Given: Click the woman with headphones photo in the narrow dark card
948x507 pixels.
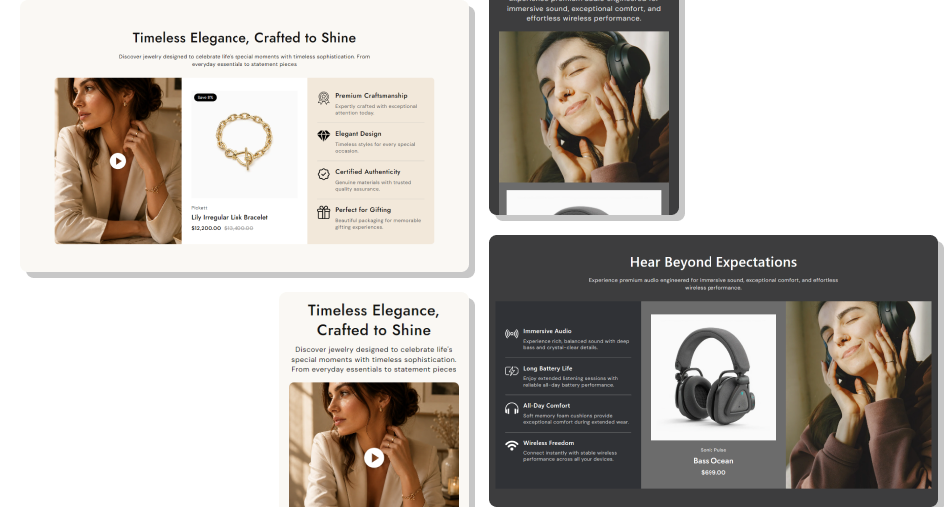Looking at the screenshot, I should [584, 107].
